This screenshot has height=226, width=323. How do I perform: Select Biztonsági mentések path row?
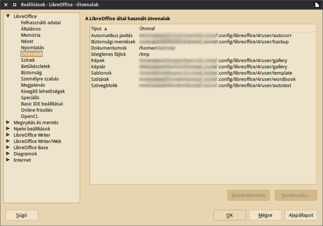(203, 42)
